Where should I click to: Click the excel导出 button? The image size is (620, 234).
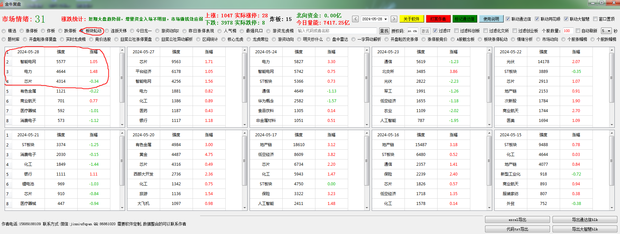tap(517, 220)
